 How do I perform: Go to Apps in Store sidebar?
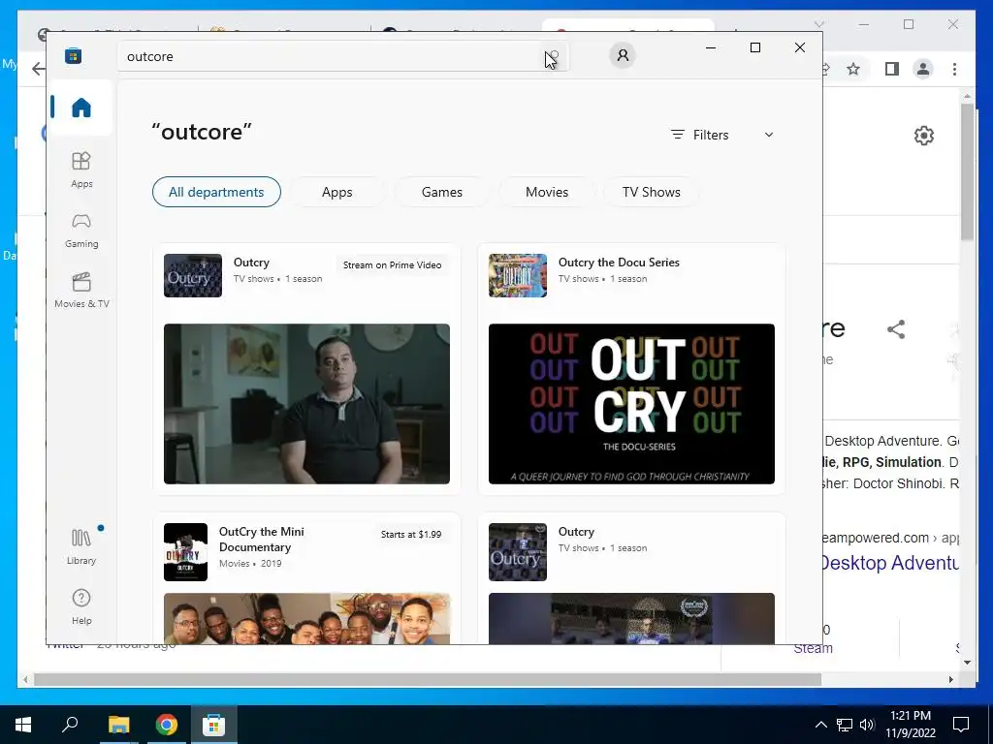pos(81,170)
